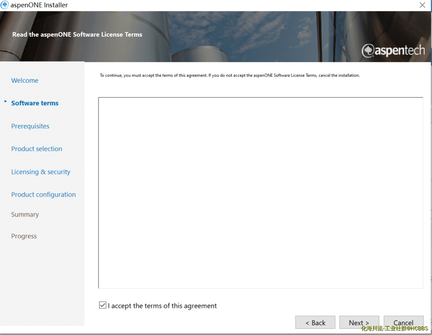This screenshot has width=432, height=335.
Task: Click inside the license terms text box
Action: 261,193
